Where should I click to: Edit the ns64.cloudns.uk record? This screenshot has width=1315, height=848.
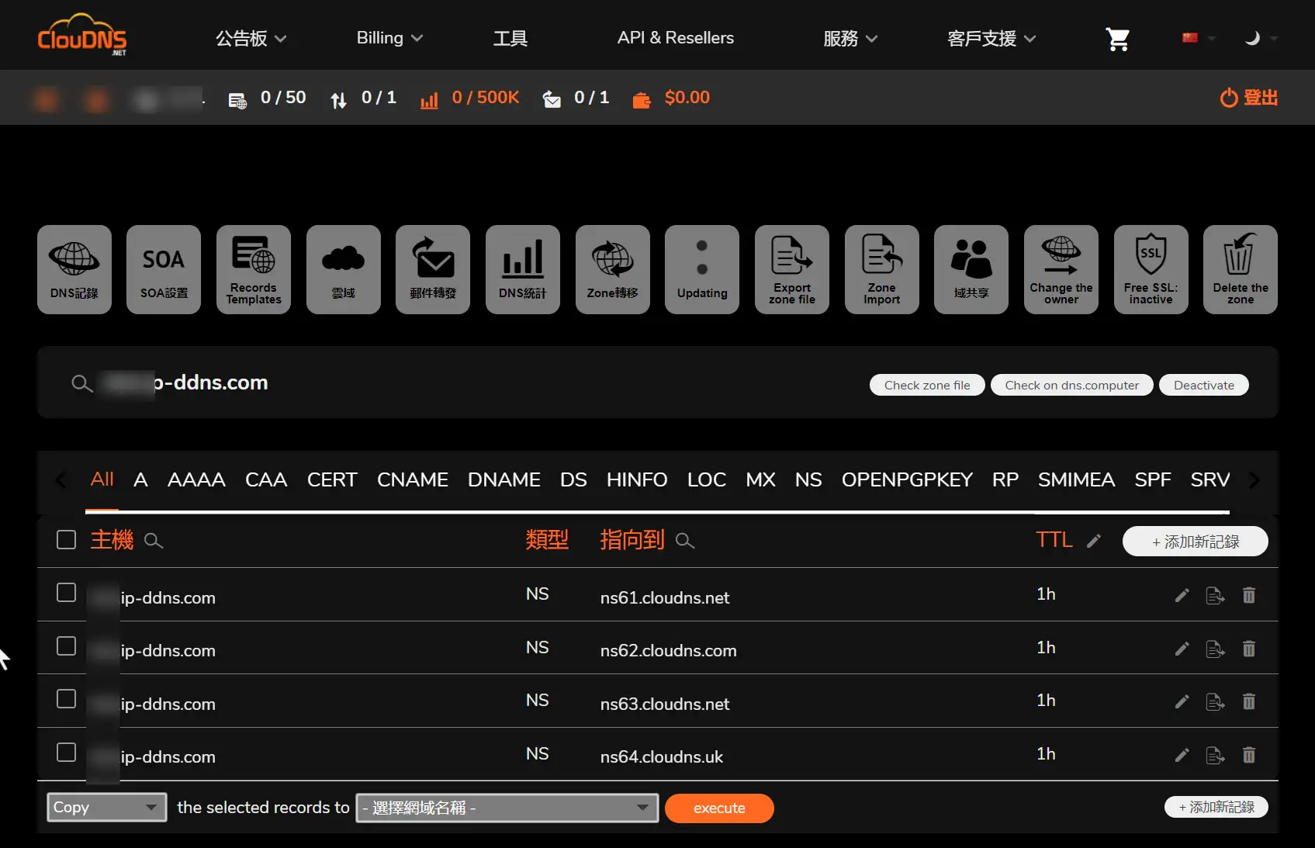[x=1182, y=755]
